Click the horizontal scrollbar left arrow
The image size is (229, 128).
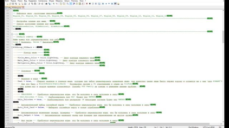coord(6,124)
